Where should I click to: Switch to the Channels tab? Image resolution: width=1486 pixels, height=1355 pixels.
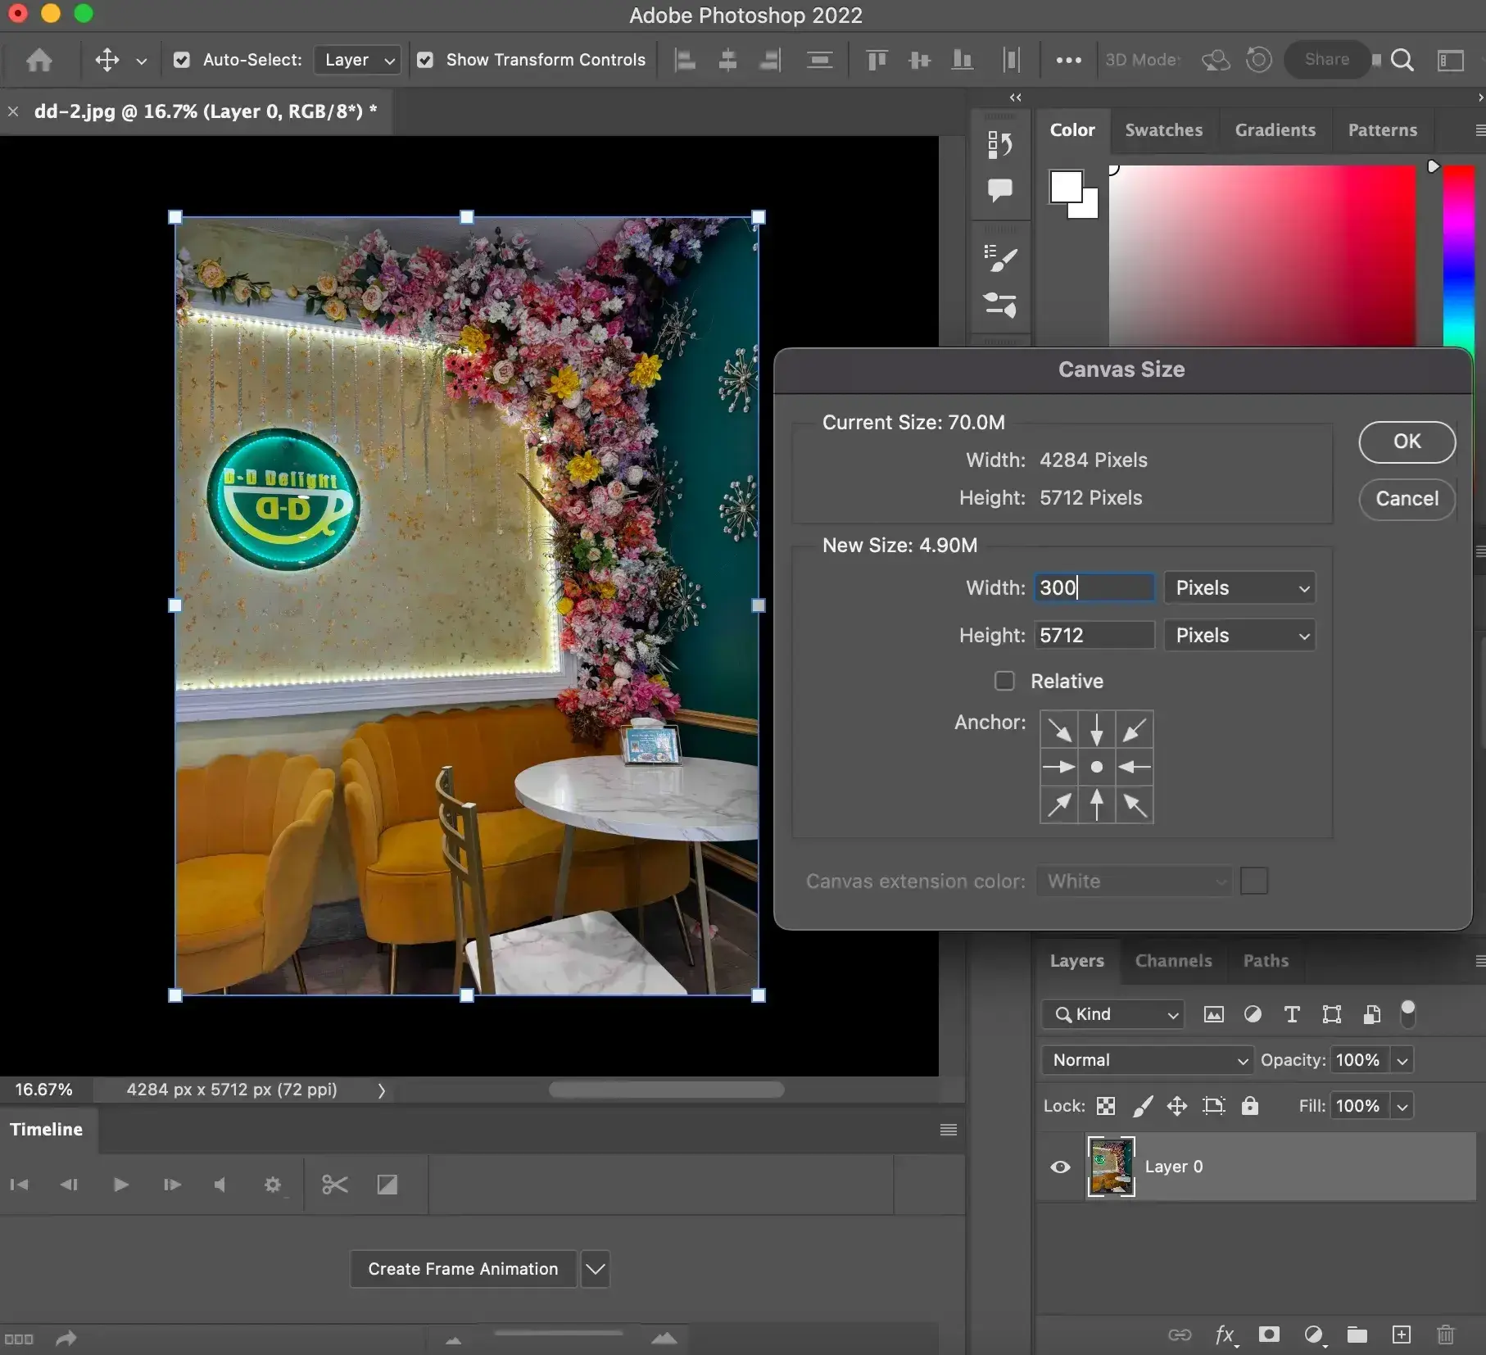click(1172, 961)
